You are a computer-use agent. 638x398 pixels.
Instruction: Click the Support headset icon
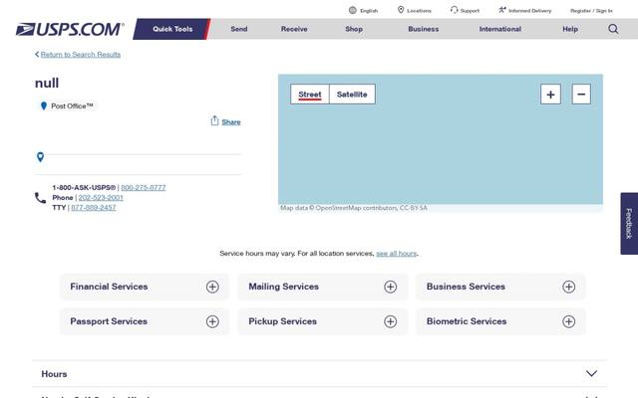(455, 10)
